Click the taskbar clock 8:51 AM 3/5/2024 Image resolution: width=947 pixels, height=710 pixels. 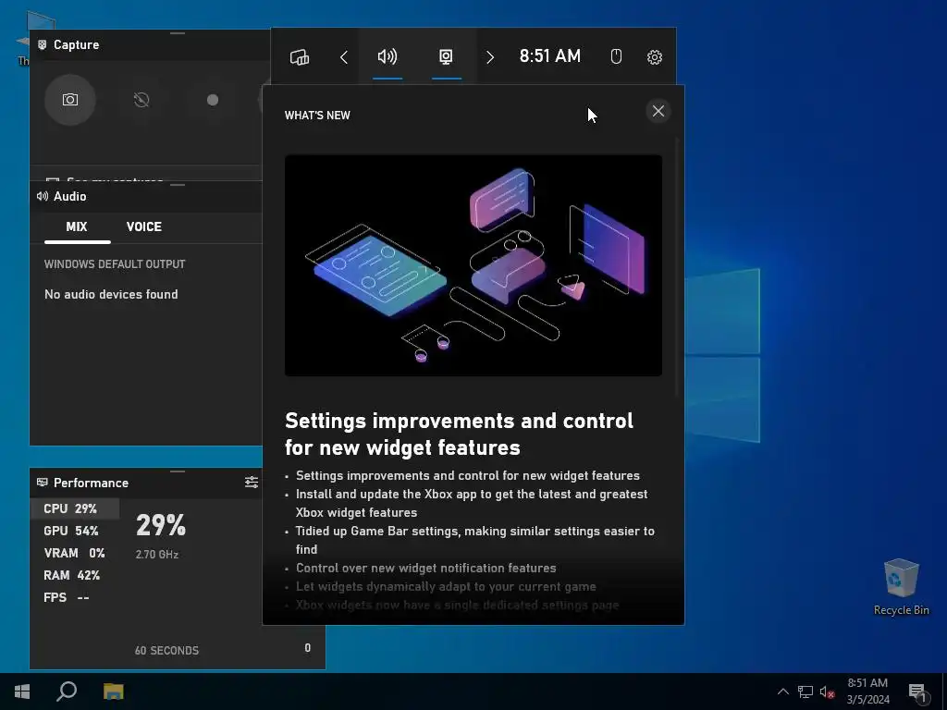[867, 692]
